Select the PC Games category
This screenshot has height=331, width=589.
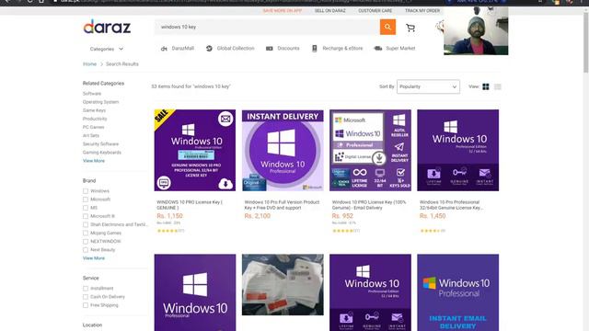[x=94, y=127]
